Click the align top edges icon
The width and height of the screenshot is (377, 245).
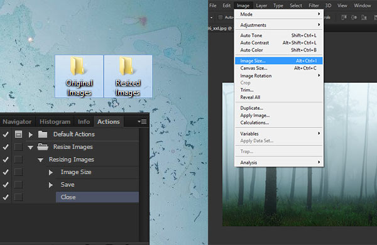click(x=344, y=18)
